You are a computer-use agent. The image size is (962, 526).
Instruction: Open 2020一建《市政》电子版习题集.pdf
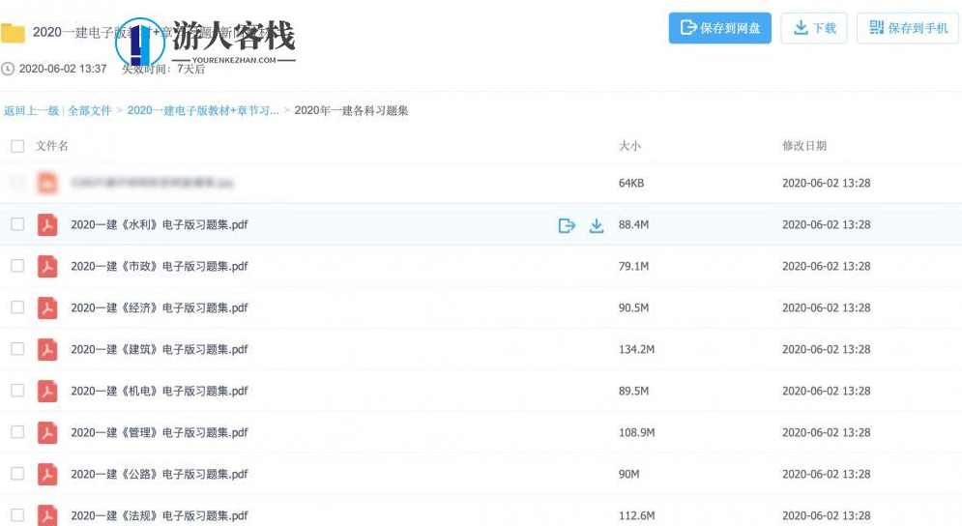point(160,266)
